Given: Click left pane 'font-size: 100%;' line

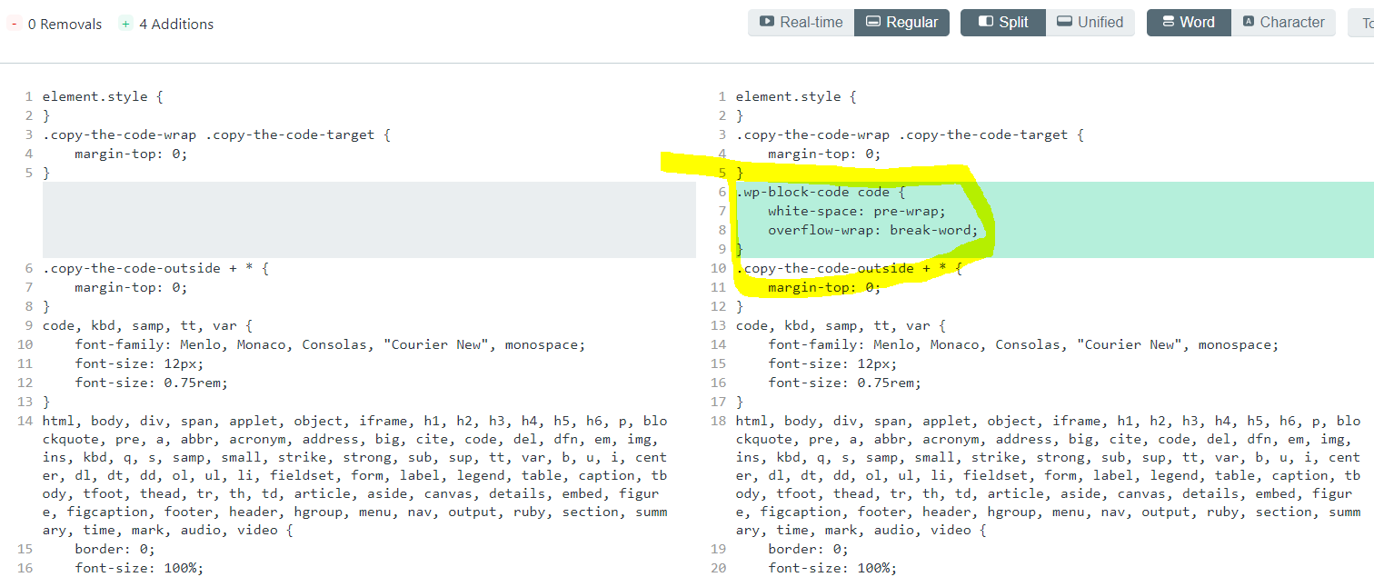Looking at the screenshot, I should click(139, 568).
